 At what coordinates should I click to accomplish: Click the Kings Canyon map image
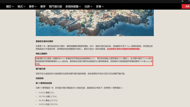[95, 23]
